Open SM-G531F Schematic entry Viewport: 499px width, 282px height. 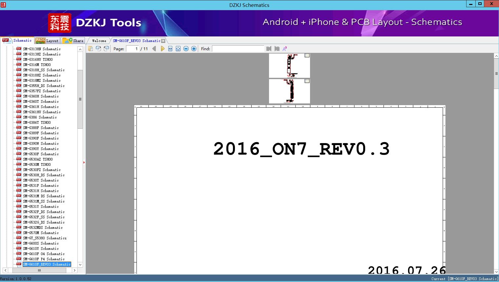coord(41,185)
